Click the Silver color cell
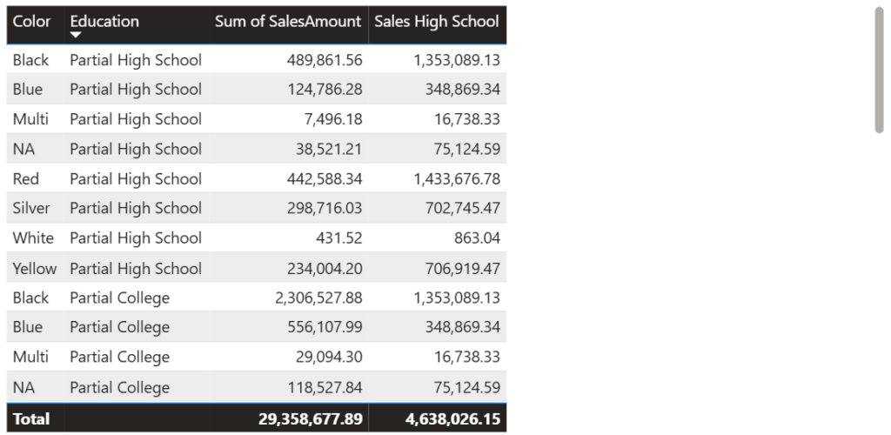891x435 pixels. [31, 209]
